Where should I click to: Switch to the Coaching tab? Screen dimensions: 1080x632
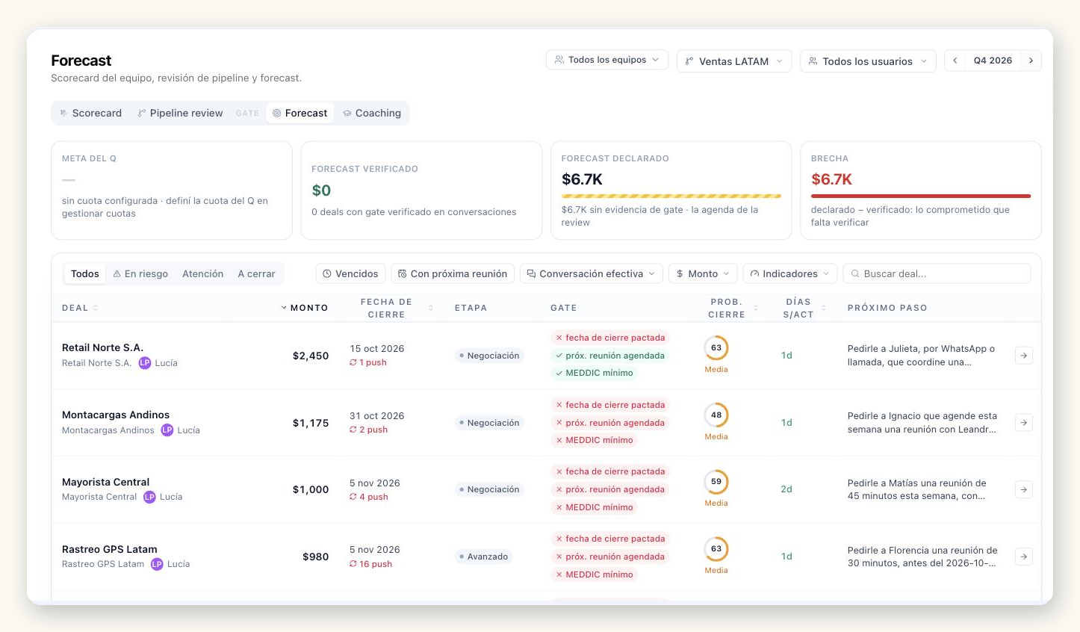(x=372, y=113)
